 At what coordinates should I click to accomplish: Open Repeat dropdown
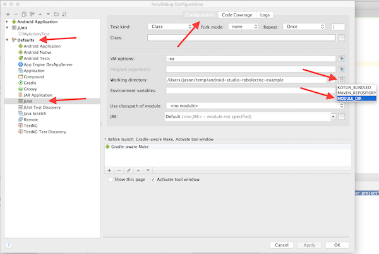click(304, 27)
